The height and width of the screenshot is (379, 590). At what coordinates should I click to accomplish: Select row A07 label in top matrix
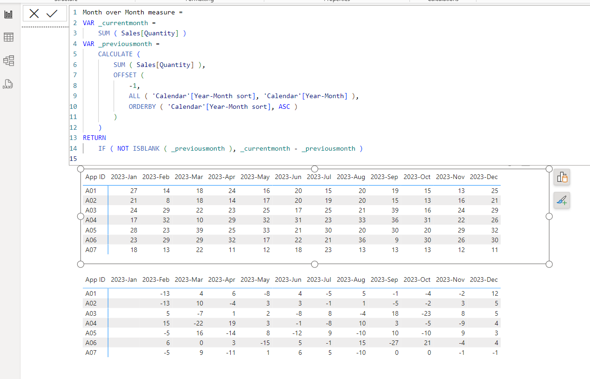pos(91,250)
